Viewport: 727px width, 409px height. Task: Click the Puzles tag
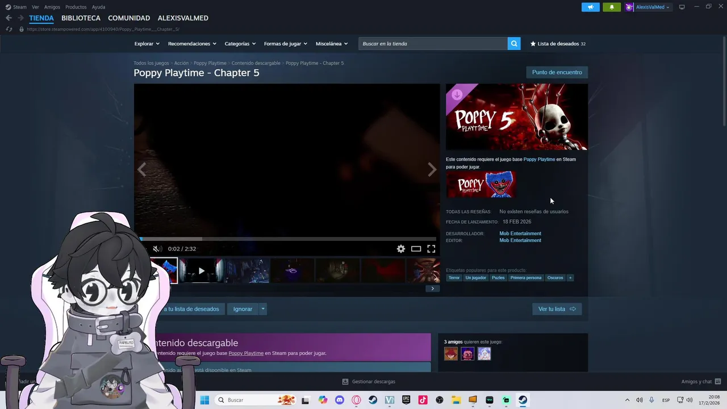(x=498, y=278)
